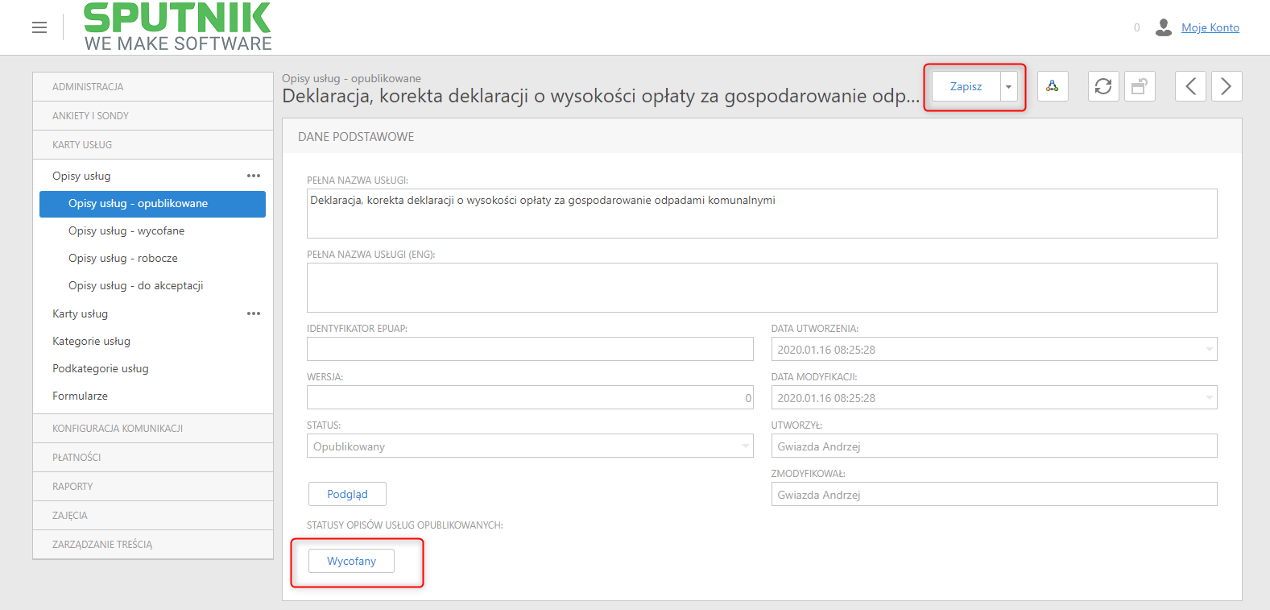Open Data utworzenia date dropdown
The width and height of the screenshot is (1270, 610).
1209,349
